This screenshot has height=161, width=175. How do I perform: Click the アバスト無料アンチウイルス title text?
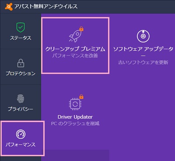tap(46, 6)
